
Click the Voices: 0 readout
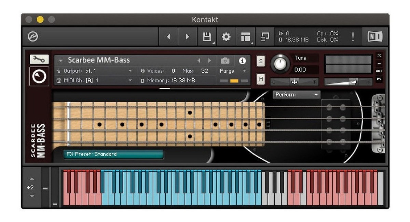click(158, 71)
